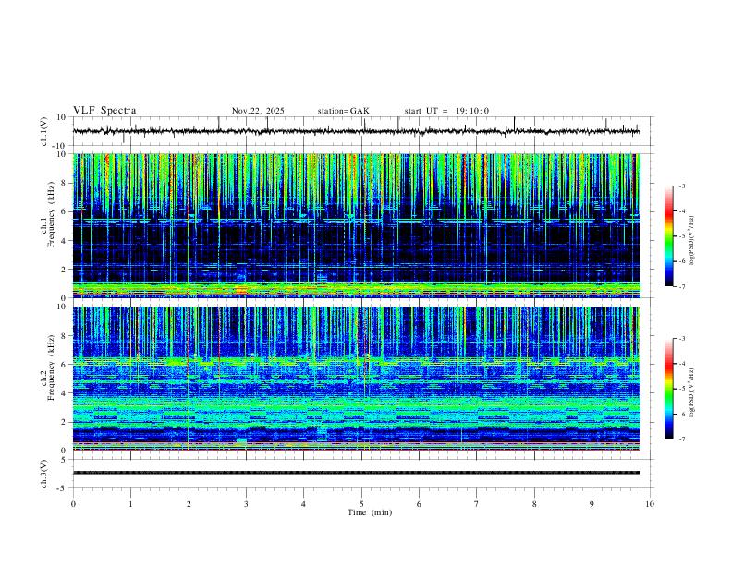The image size is (732, 565).
Task: Click time axis tick label "3"
Action: [246, 504]
